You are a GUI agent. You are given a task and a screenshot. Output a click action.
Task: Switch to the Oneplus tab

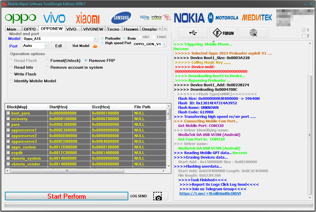[149, 29]
